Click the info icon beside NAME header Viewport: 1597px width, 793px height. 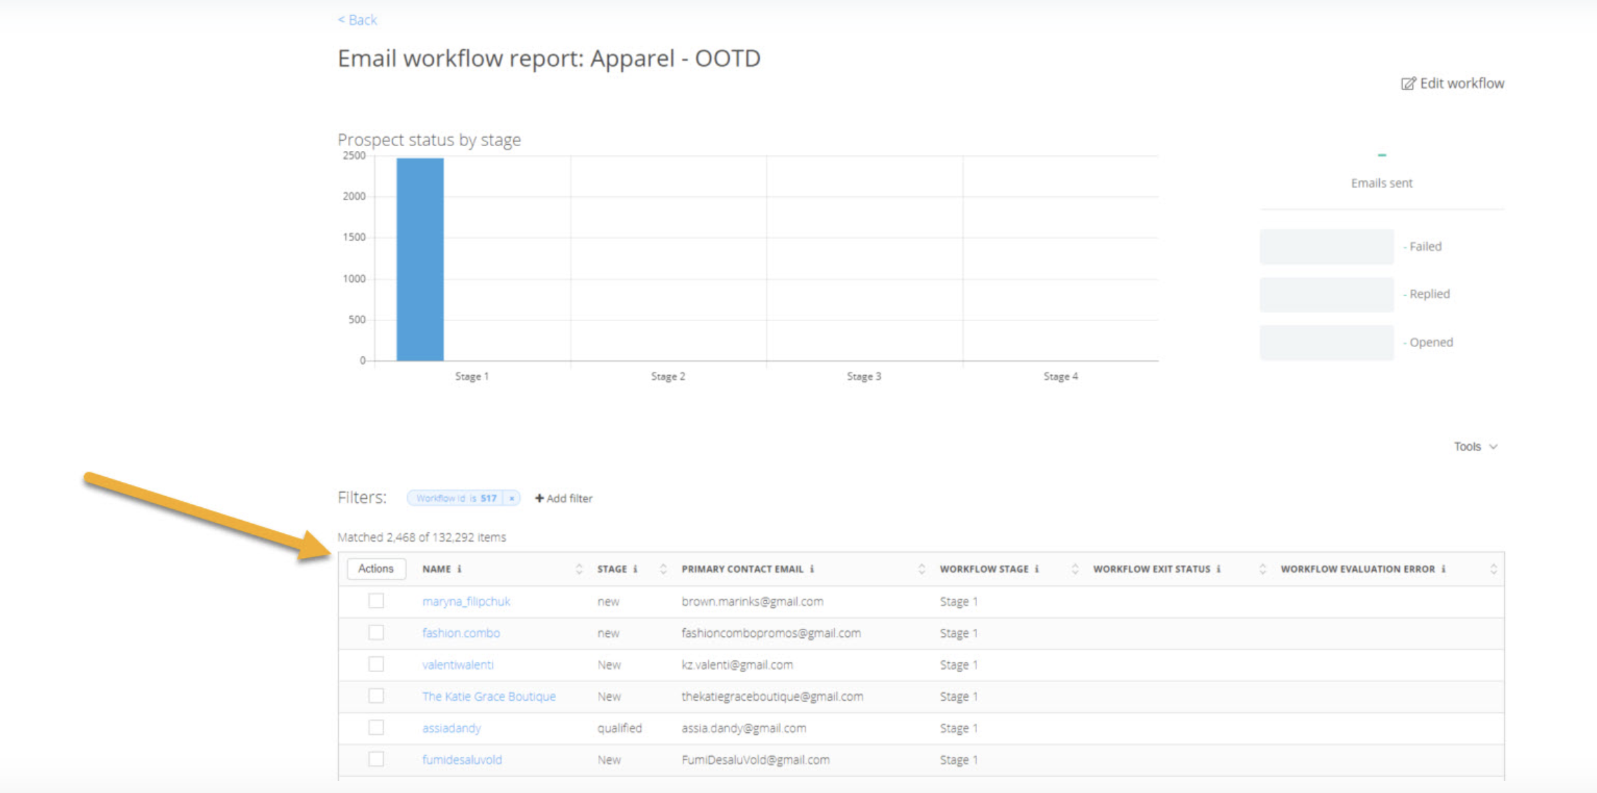tap(459, 569)
